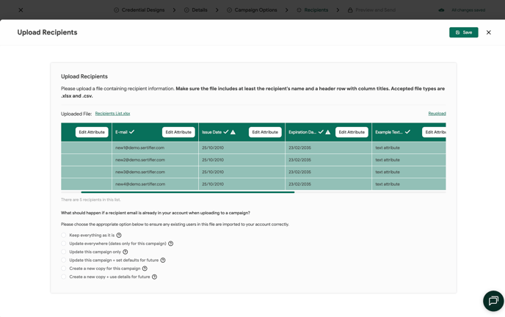Edit attribute for the Issue Date column

[265, 132]
